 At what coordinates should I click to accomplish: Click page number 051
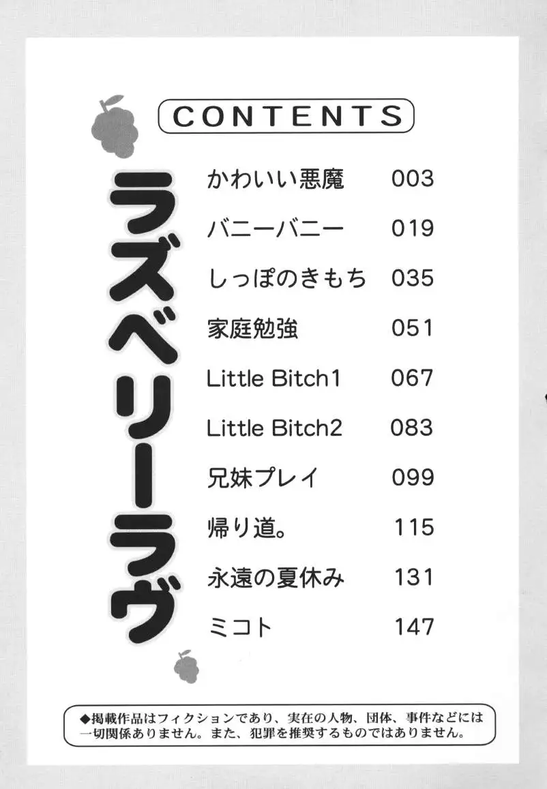click(x=413, y=328)
